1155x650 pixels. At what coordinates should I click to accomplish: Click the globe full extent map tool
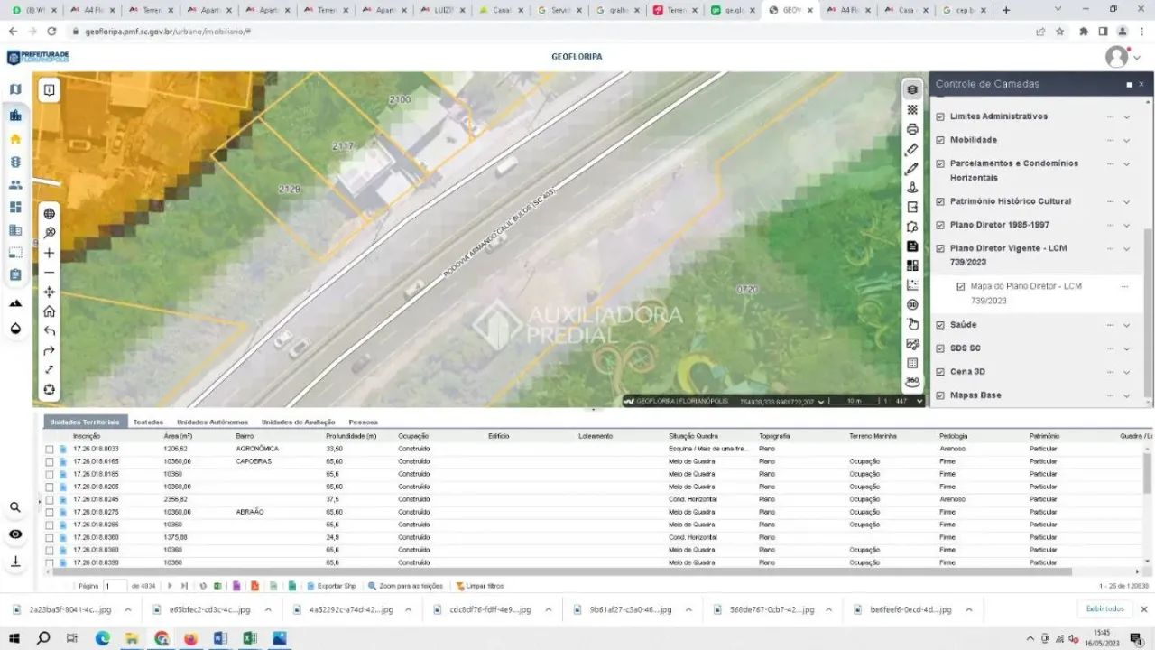[50, 214]
